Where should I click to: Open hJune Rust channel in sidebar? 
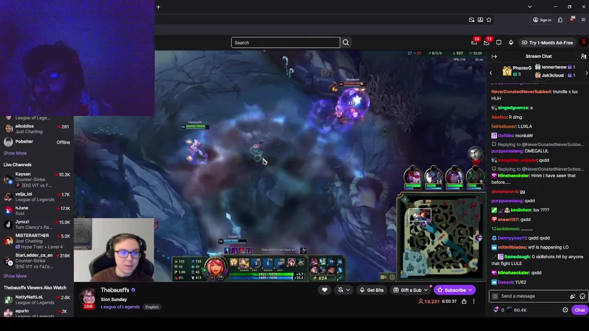click(37, 211)
